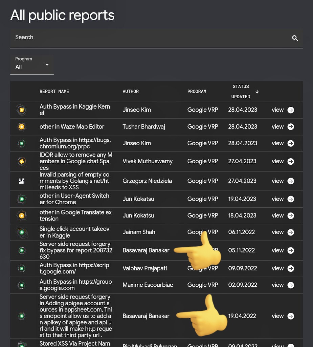
Task: Click report name 'Single click account takeover in Kaggle'
Action: (x=74, y=232)
